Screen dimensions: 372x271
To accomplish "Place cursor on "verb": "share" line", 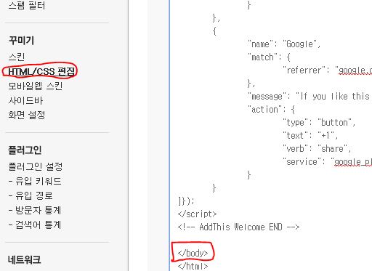I will pyautogui.click(x=317, y=148).
